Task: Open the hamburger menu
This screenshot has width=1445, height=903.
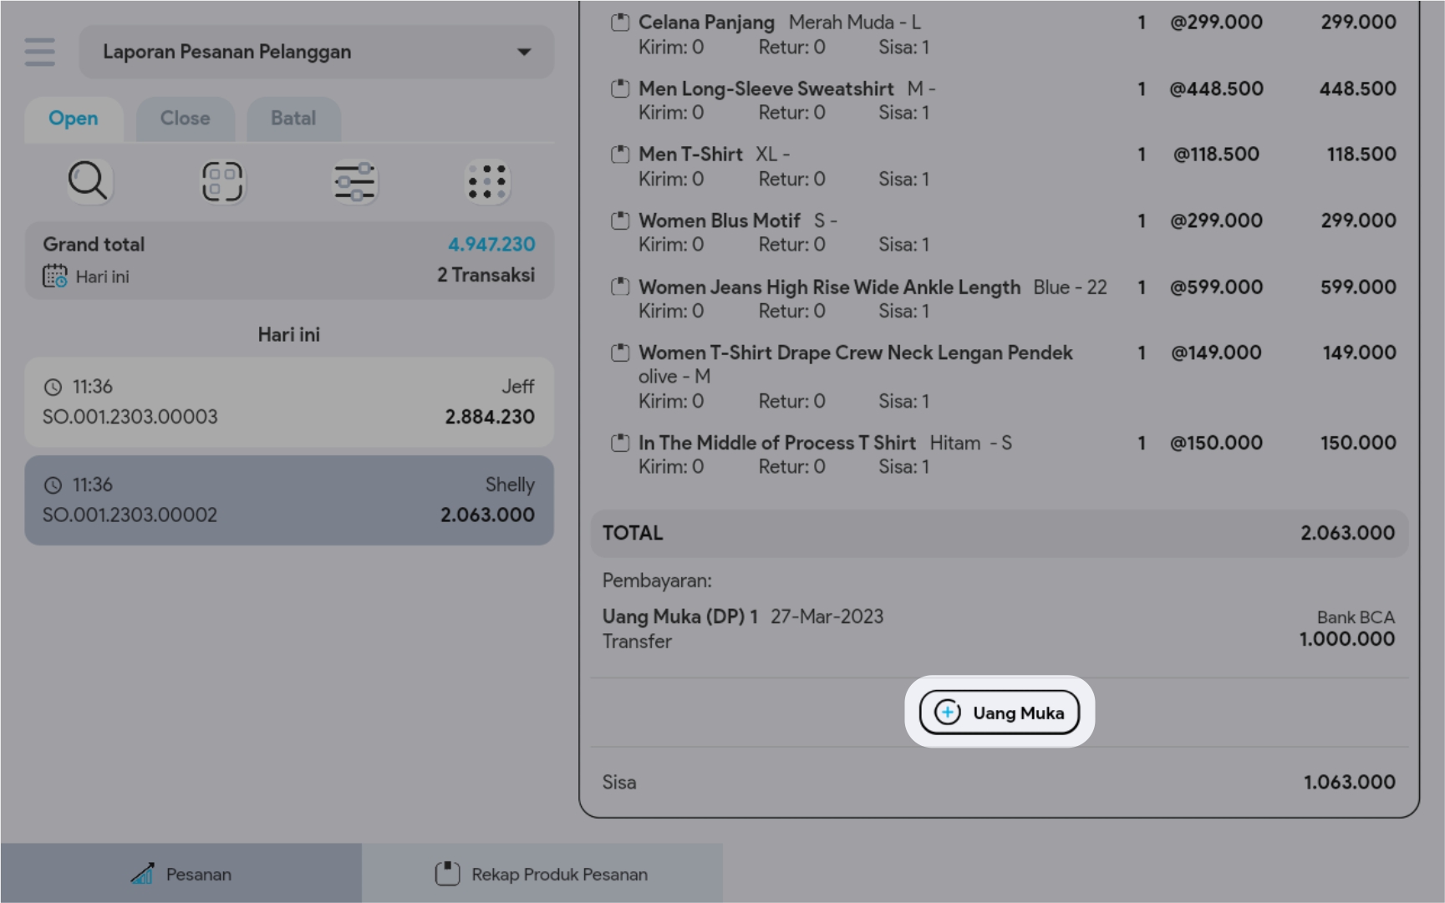Action: (39, 52)
